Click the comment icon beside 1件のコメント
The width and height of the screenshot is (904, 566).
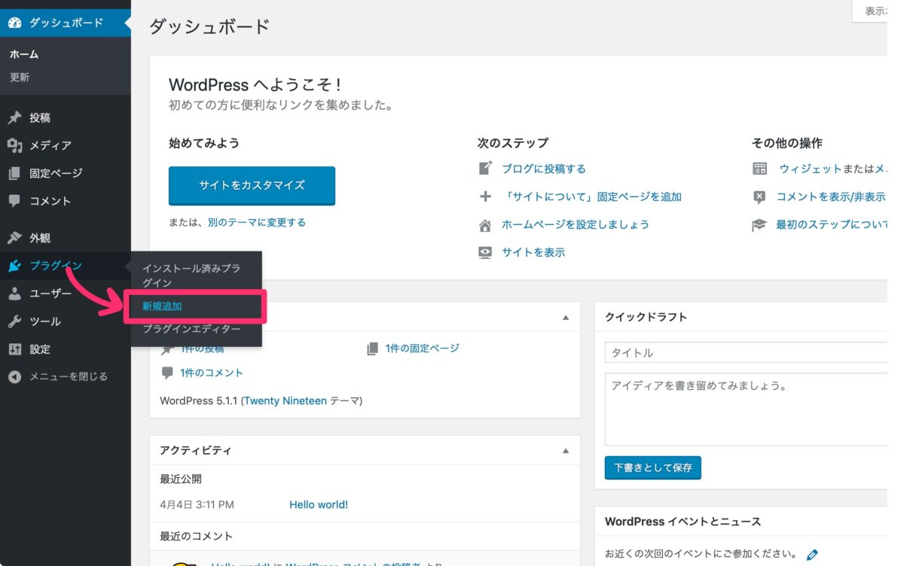pyautogui.click(x=166, y=373)
